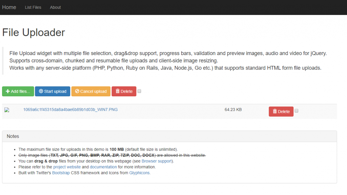Visit the project website link
The image size is (347, 195).
click(67, 167)
